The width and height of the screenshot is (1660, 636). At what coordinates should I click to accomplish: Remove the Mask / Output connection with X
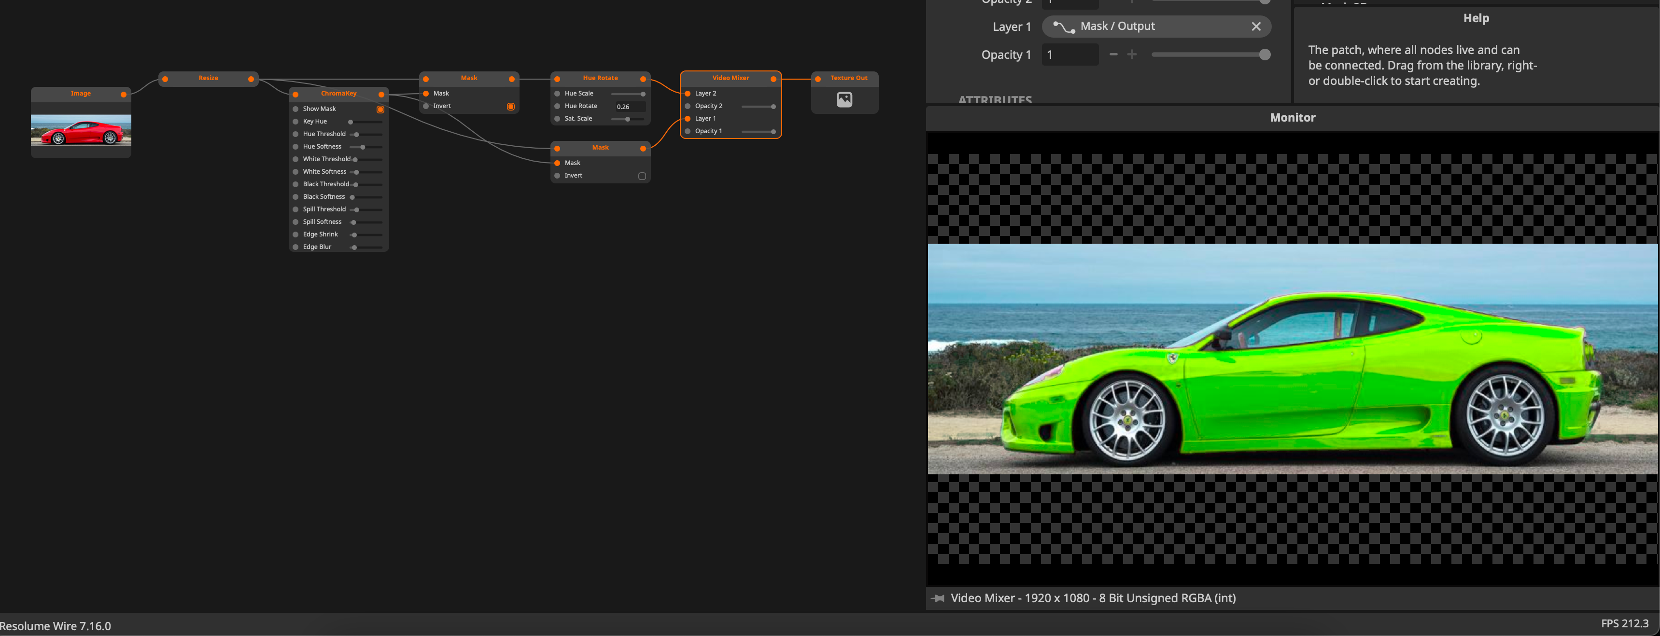point(1255,27)
